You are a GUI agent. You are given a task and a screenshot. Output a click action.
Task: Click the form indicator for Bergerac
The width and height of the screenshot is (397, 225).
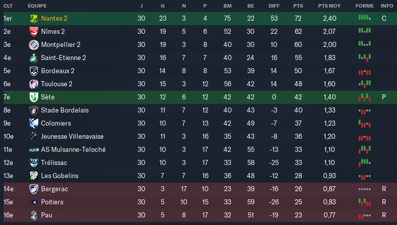click(x=364, y=189)
